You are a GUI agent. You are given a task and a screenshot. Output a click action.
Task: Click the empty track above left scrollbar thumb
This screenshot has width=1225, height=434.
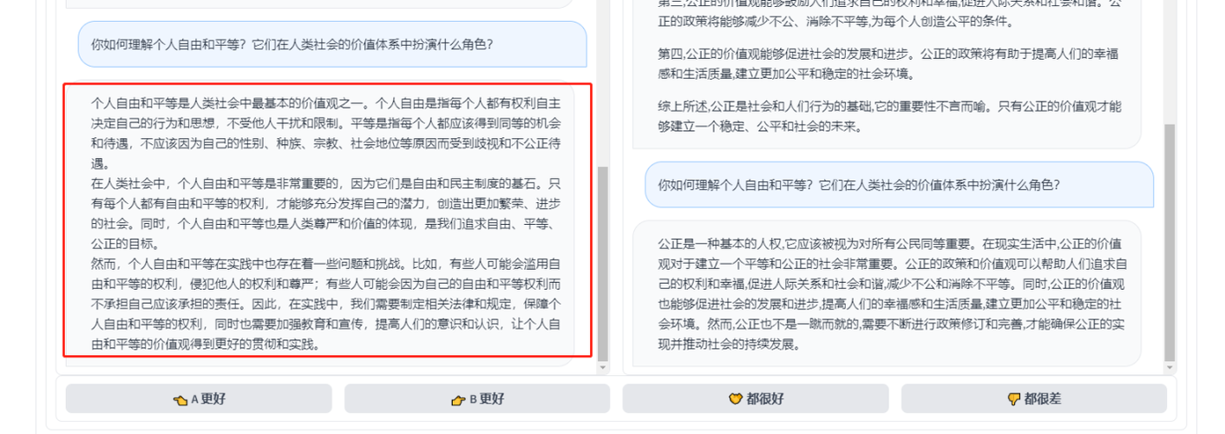603,82
